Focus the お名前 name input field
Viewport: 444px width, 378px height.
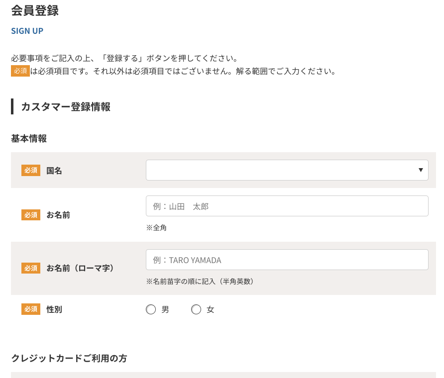287,206
